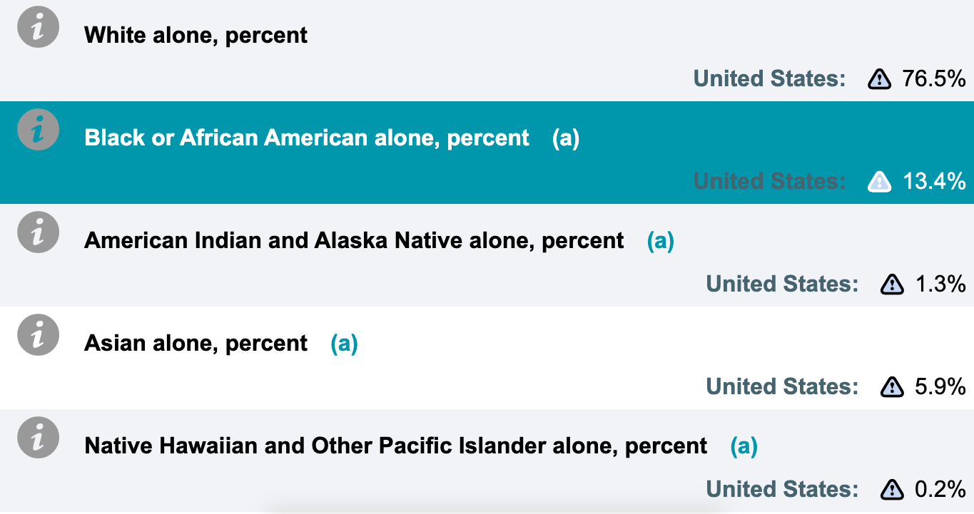Screen dimensions: 974x514
Task: Click American Indian and Alaska Native alone label
Action: pyautogui.click(x=354, y=240)
